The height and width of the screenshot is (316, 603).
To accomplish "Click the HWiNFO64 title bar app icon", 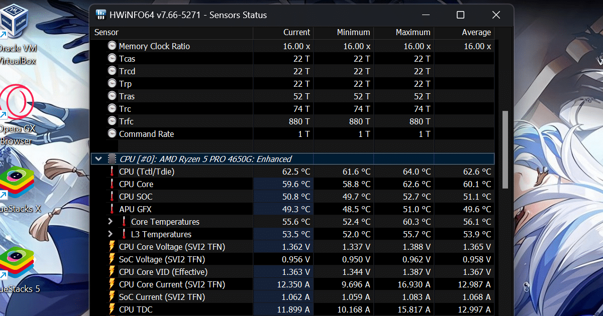I will point(101,15).
